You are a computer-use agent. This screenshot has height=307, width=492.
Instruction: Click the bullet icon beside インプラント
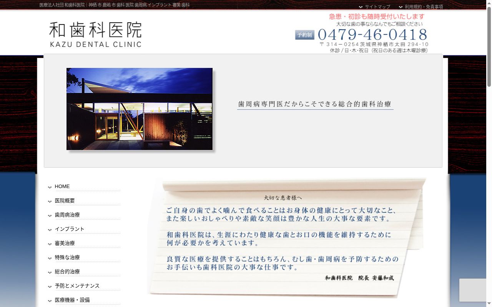click(50, 230)
